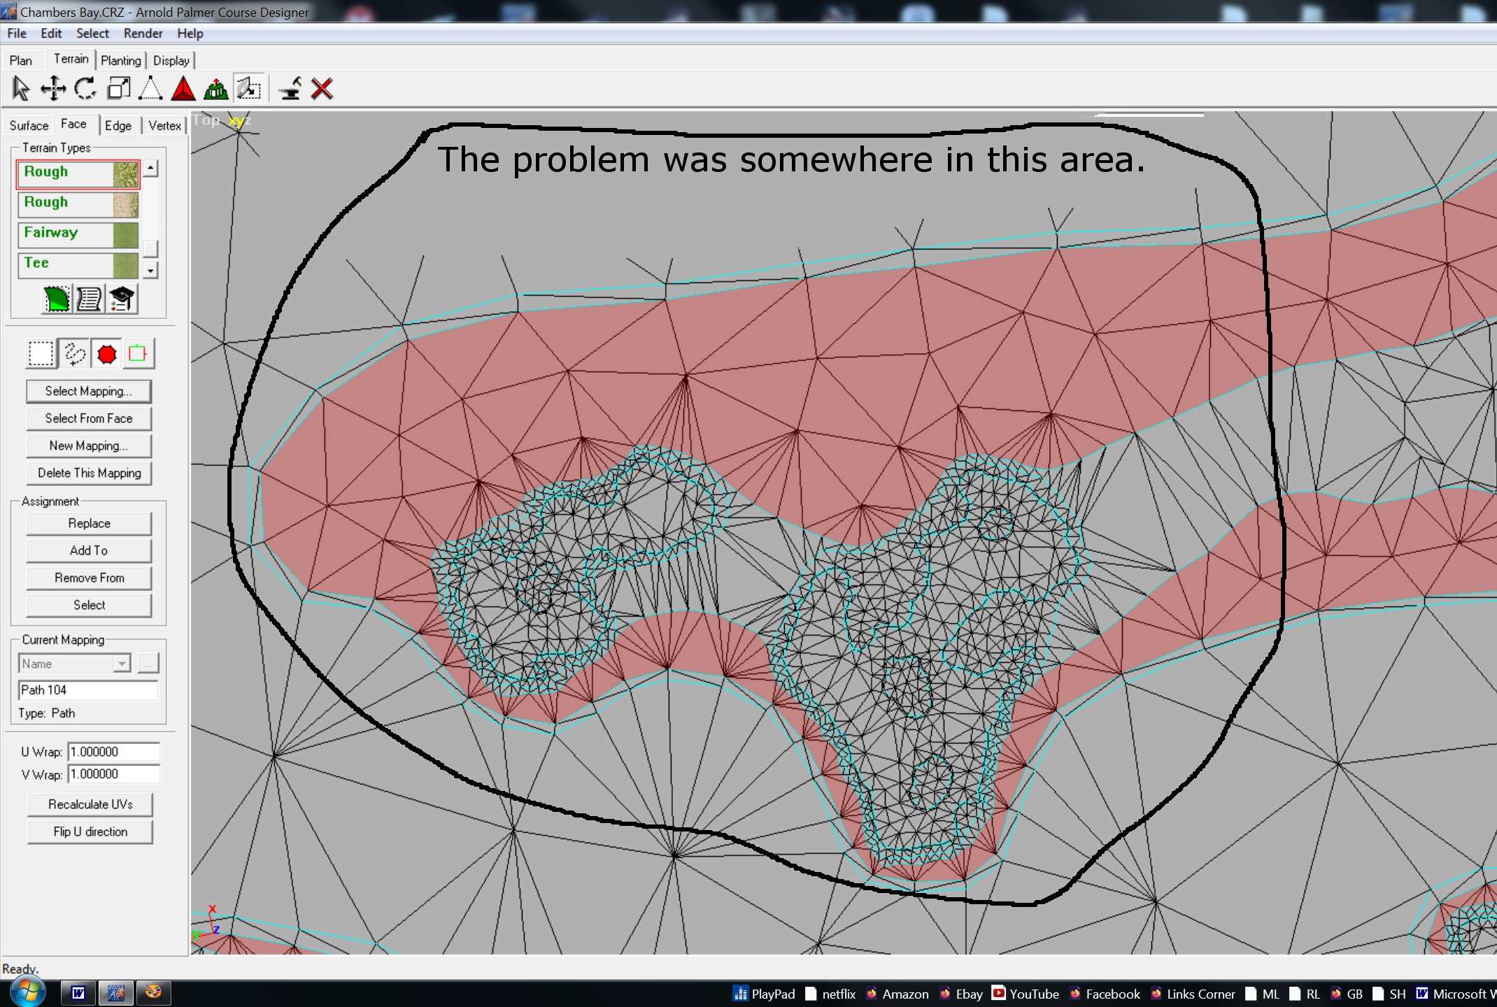Click the graduation cap icon
The image size is (1497, 1007).
(121, 299)
